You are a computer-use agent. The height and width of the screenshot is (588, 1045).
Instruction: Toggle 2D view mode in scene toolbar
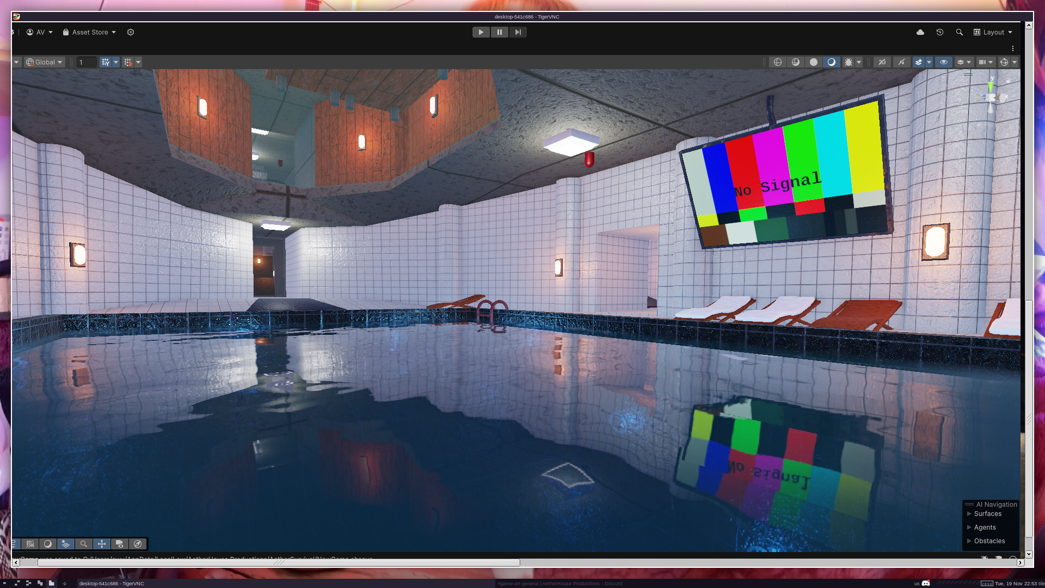[x=882, y=62]
